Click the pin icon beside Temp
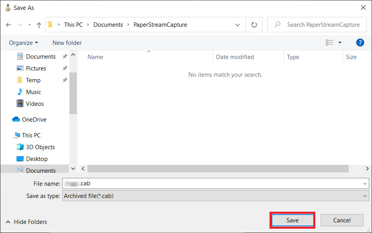This screenshot has height=233, width=372. (x=65, y=80)
